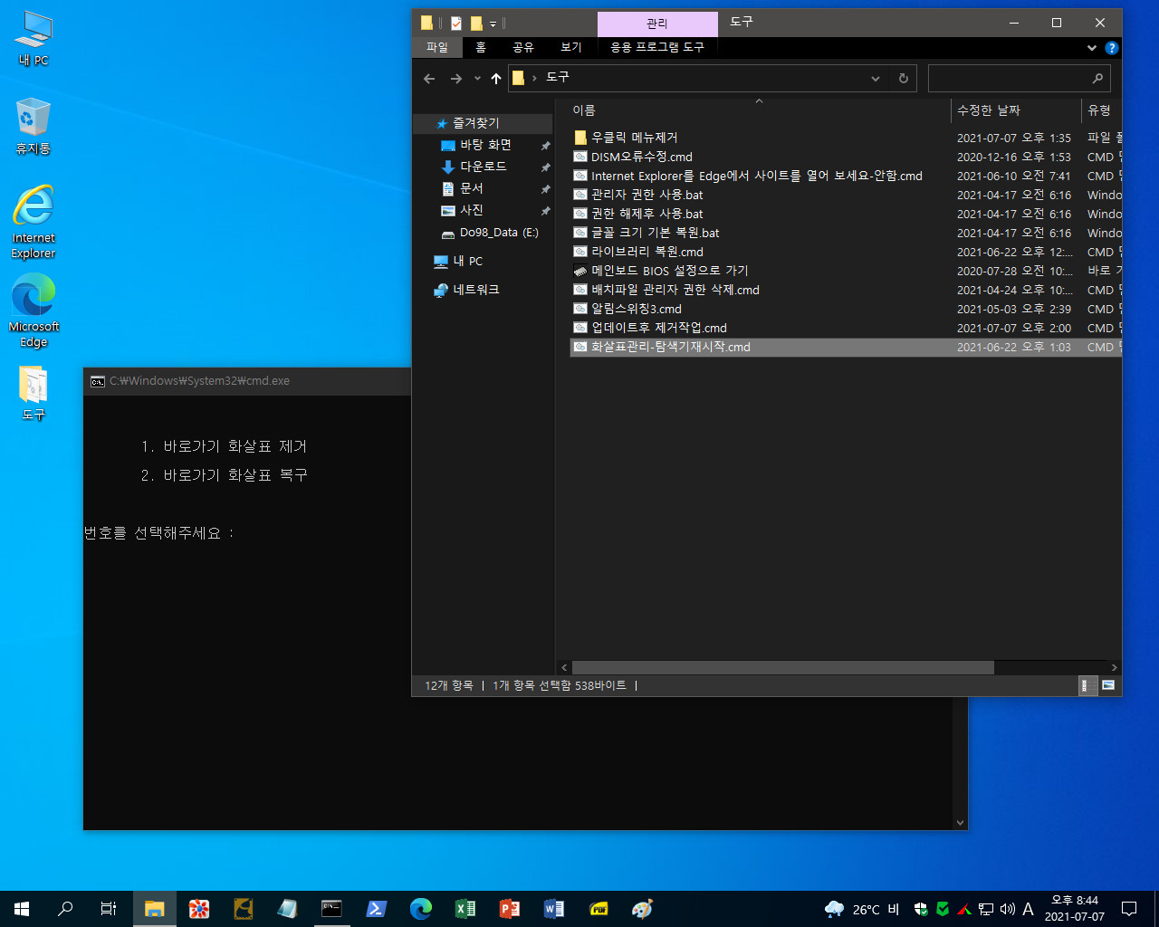Open Task View on taskbar

109,909
